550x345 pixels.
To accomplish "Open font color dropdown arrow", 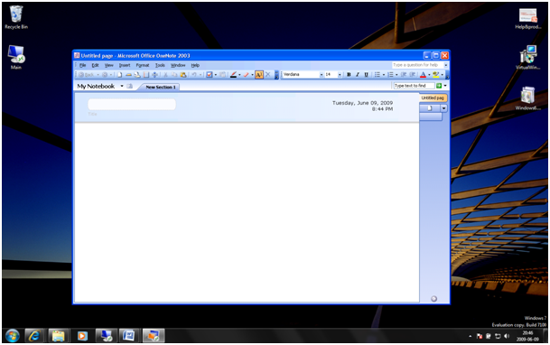I will [x=429, y=75].
